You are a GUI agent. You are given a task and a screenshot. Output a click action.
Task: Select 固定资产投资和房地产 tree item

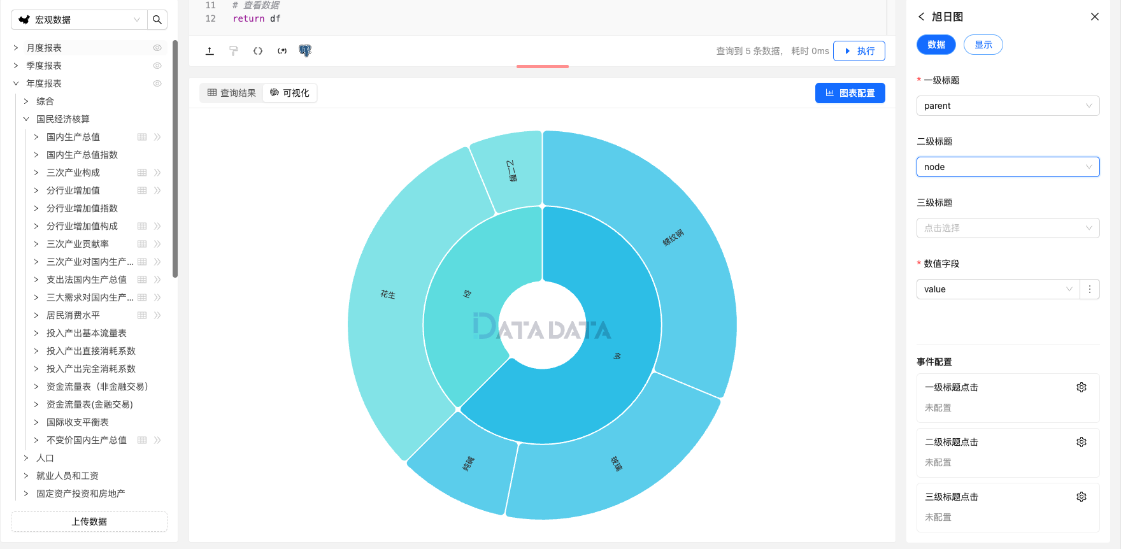coord(81,494)
